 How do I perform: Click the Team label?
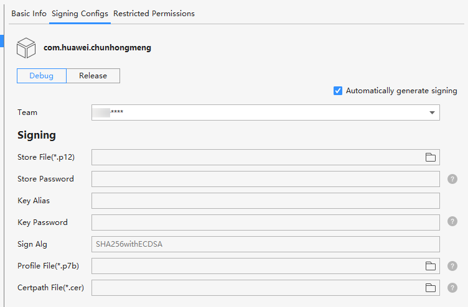tap(27, 112)
